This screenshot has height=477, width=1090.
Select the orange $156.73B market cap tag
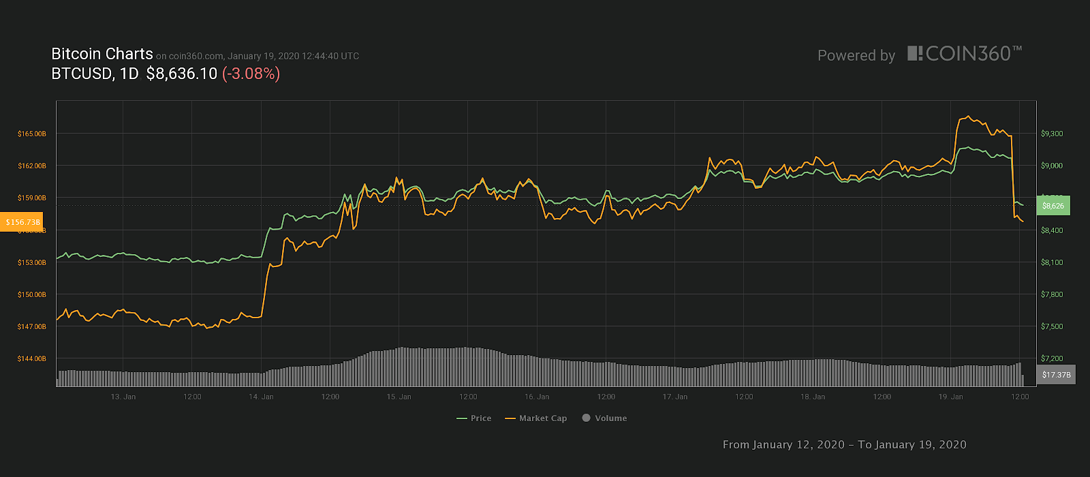click(23, 222)
